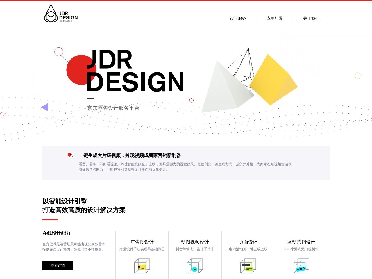Click the yellow card cube icon under 广告图设计
372x279 pixels.
pyautogui.click(x=142, y=266)
